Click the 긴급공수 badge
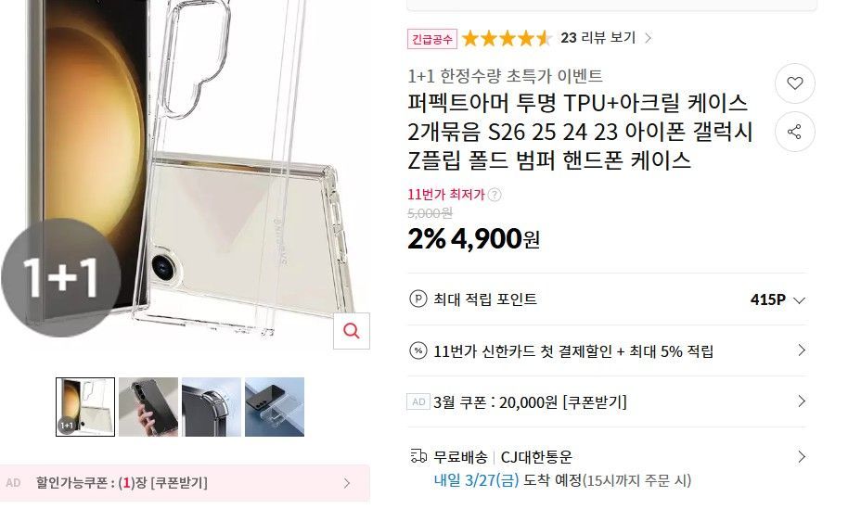The image size is (861, 522). (432, 39)
